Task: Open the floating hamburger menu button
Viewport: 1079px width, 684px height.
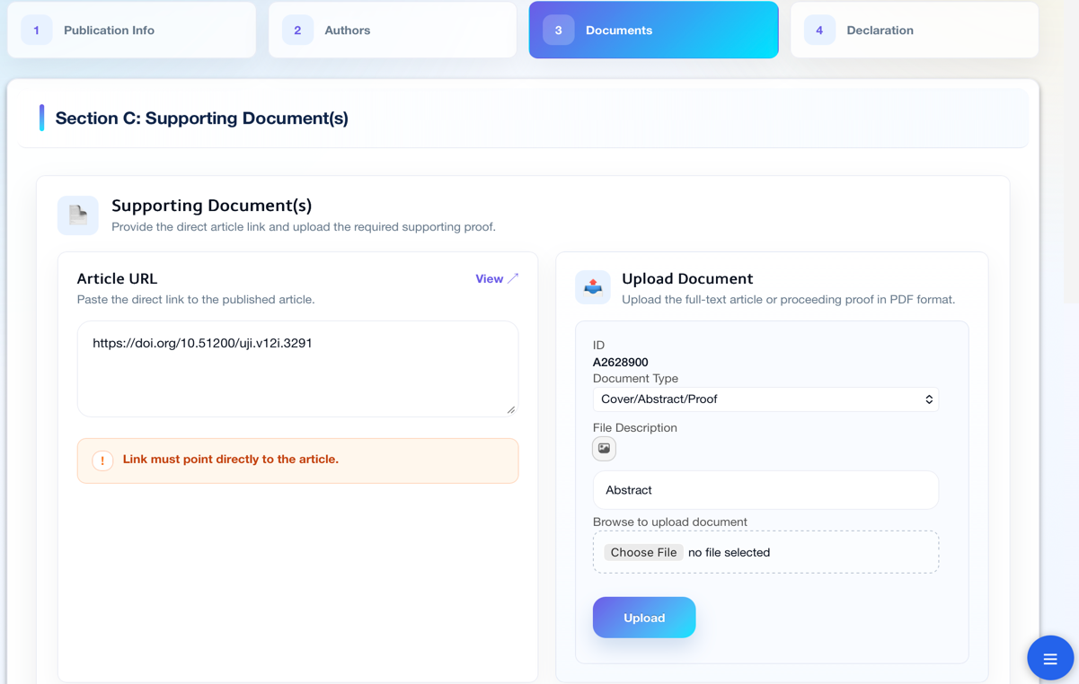Action: (1050, 660)
